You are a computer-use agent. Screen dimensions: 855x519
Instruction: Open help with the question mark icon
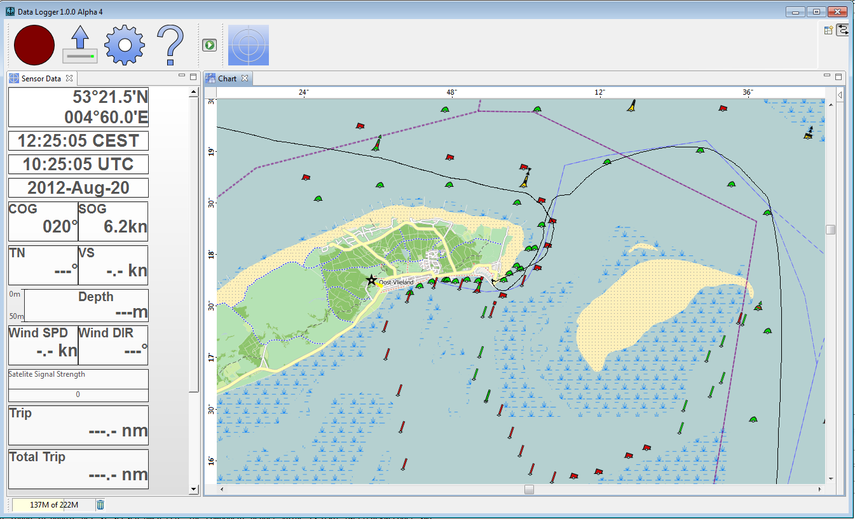coord(170,45)
